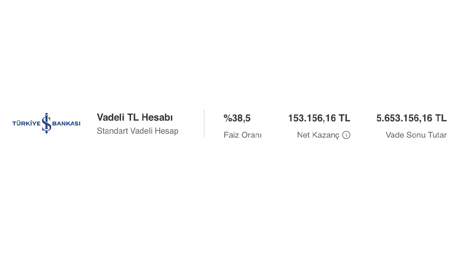
Task: Click the Faiz Oranı label
Action: (x=243, y=135)
